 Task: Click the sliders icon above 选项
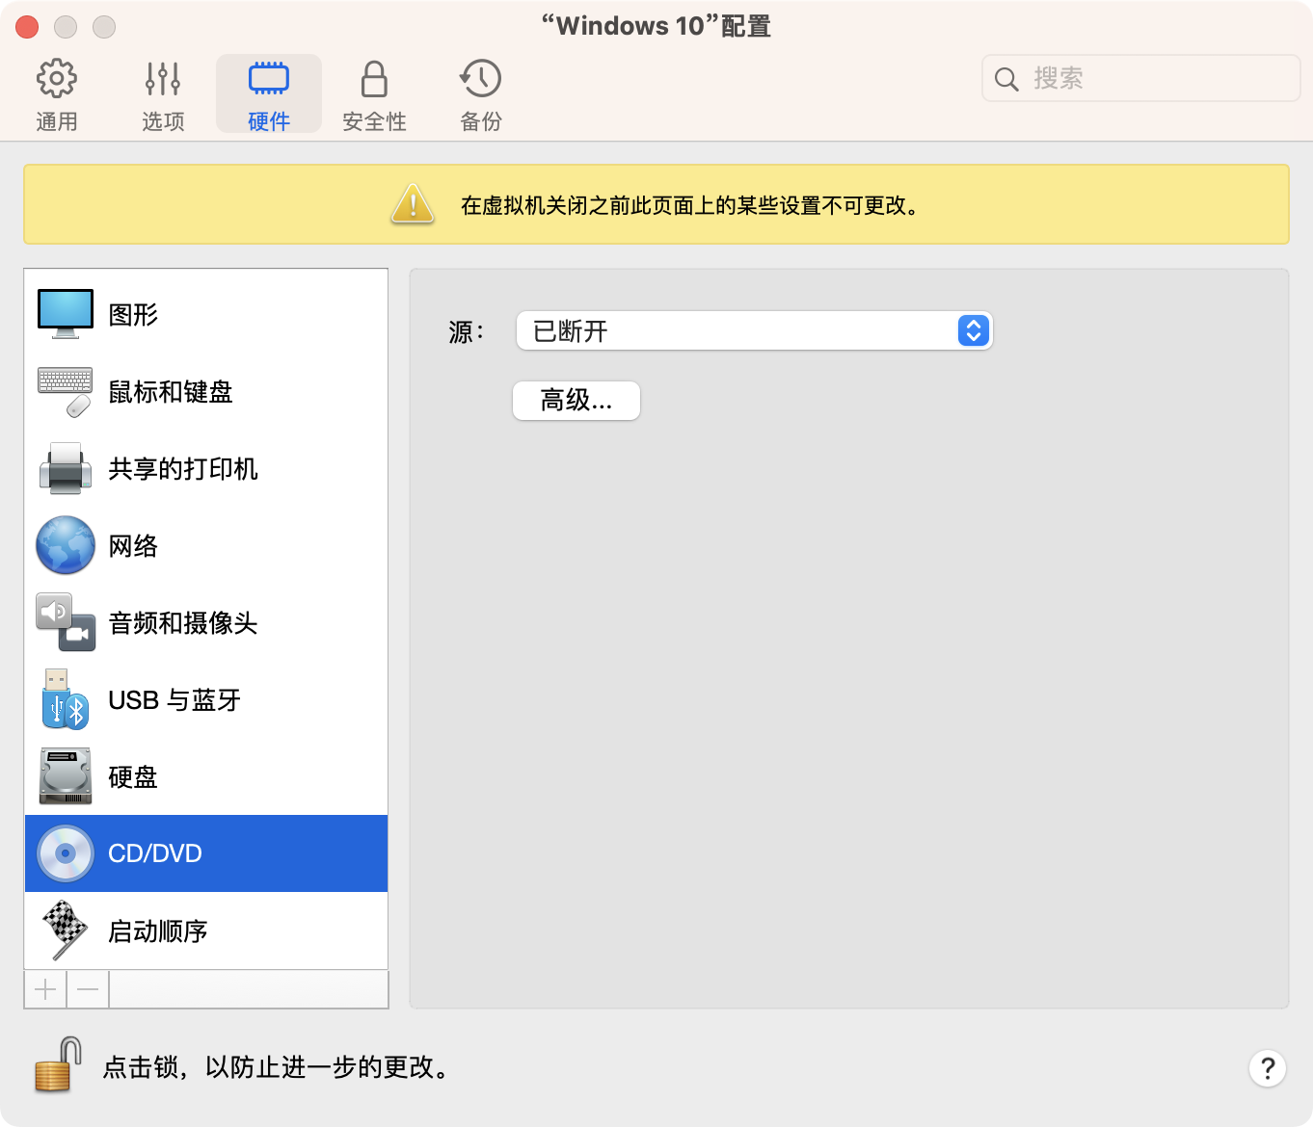coord(163,78)
